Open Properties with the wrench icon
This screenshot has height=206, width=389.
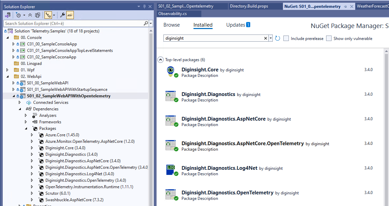click(x=62, y=15)
